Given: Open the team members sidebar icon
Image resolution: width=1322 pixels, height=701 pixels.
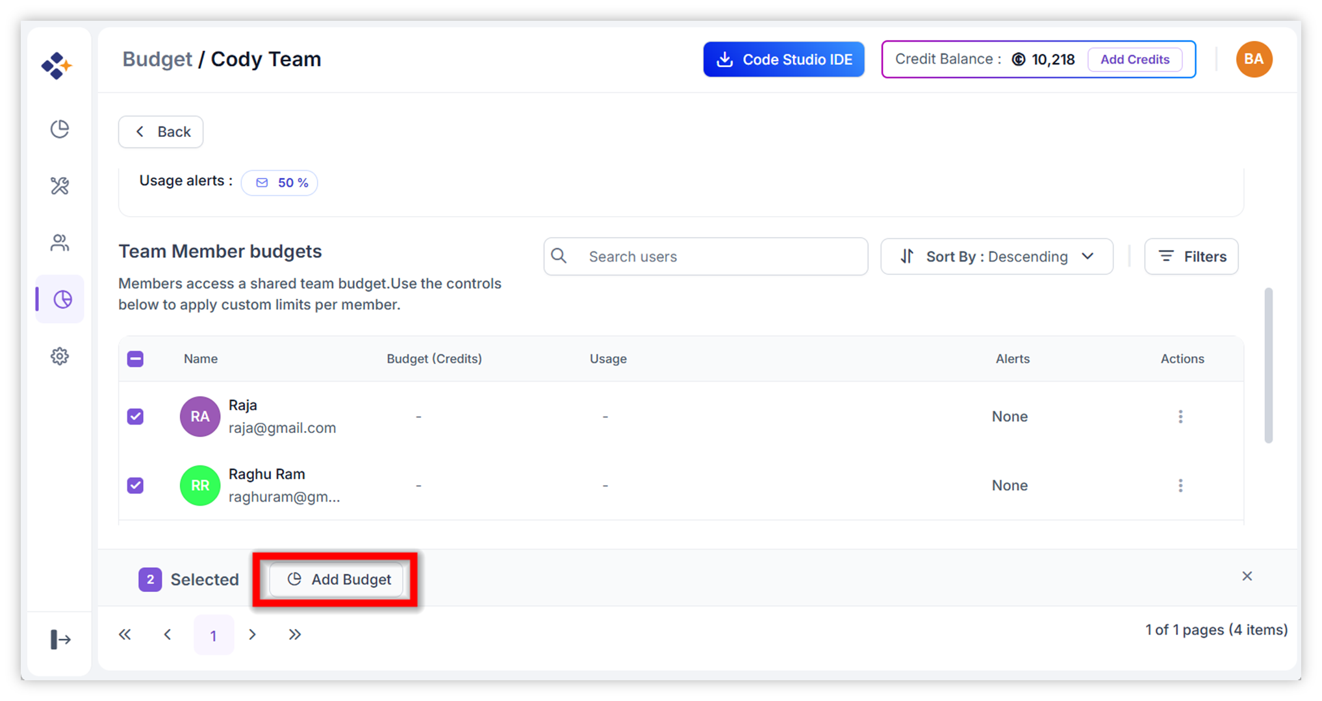Looking at the screenshot, I should click(x=60, y=243).
